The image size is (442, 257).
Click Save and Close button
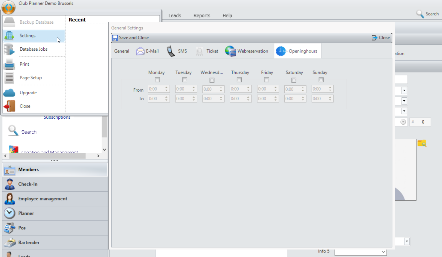click(131, 38)
